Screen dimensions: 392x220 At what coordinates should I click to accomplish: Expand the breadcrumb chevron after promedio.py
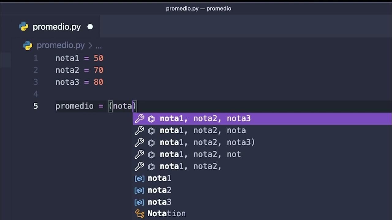pos(90,46)
